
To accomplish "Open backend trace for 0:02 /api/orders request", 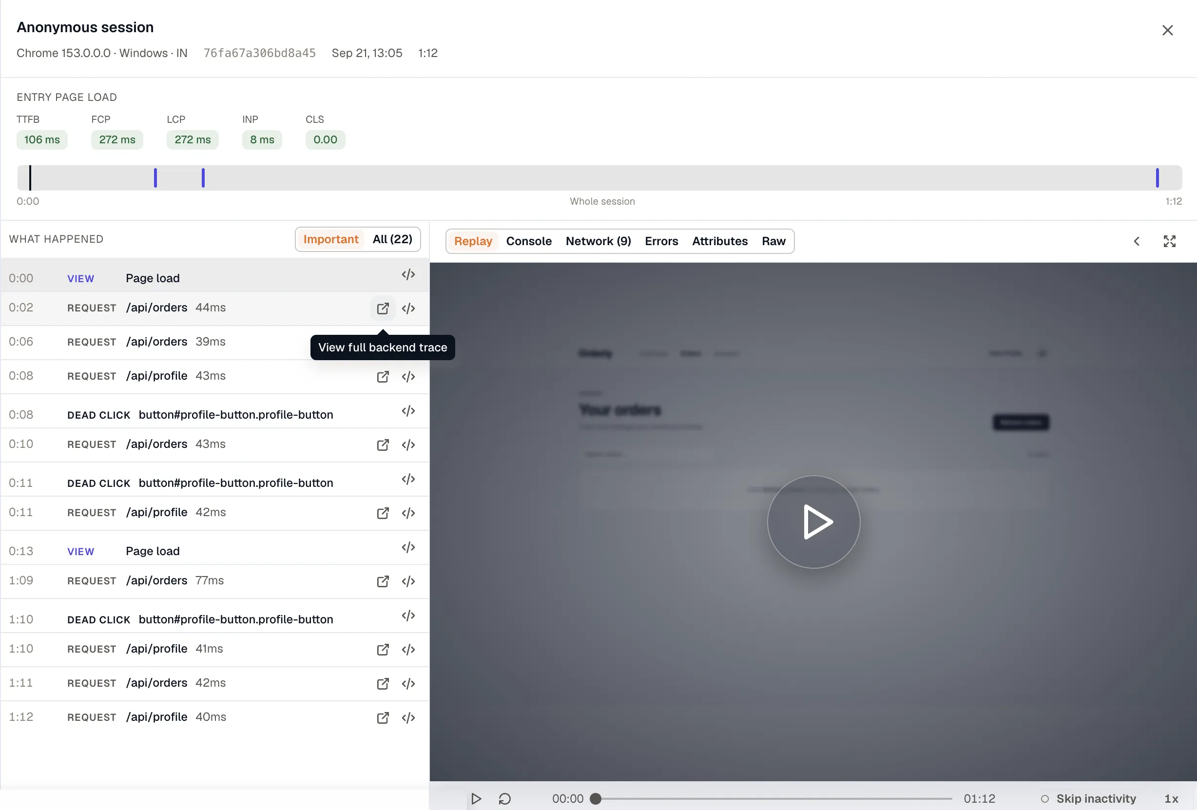I will [x=383, y=308].
